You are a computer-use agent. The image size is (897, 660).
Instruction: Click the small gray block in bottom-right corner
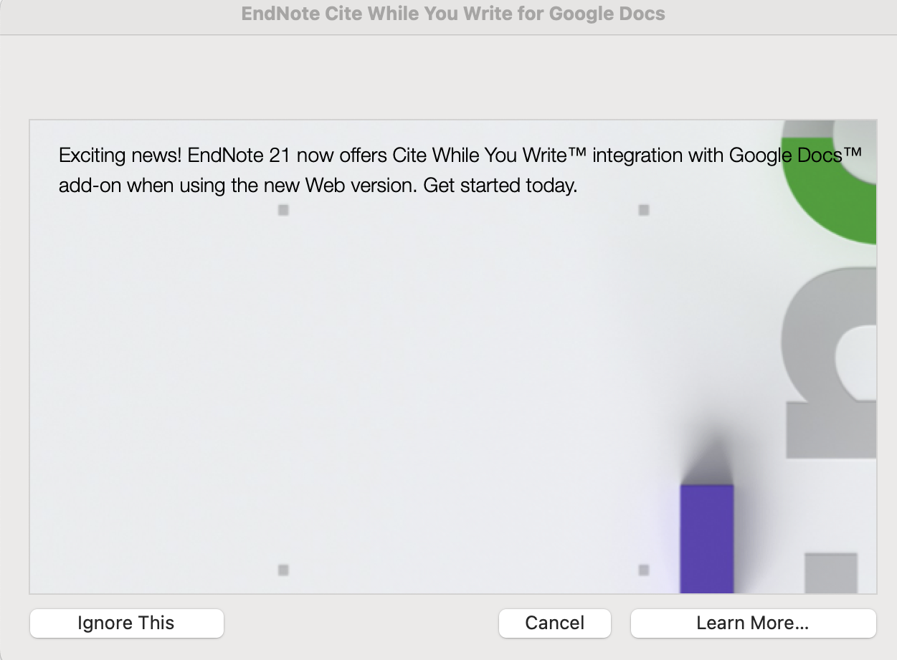coord(830,573)
